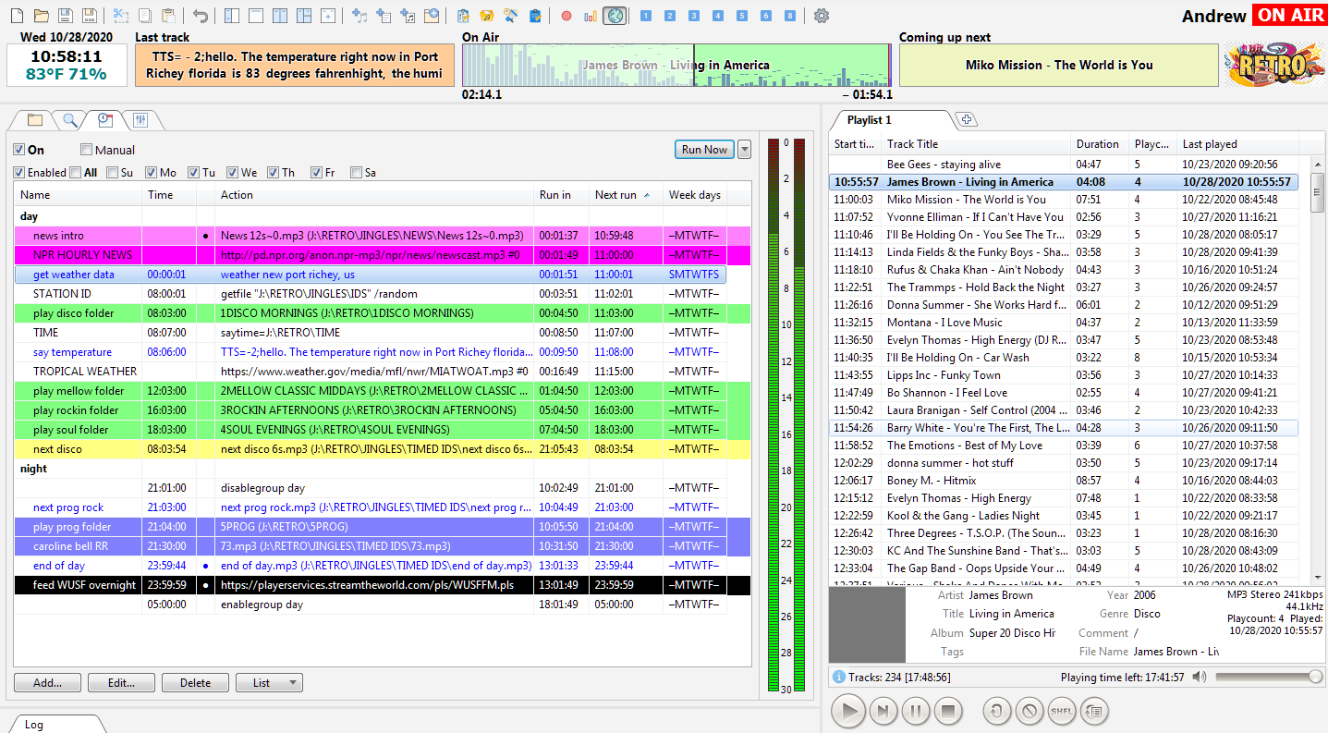Check the Su weekday checkbox

click(x=112, y=173)
